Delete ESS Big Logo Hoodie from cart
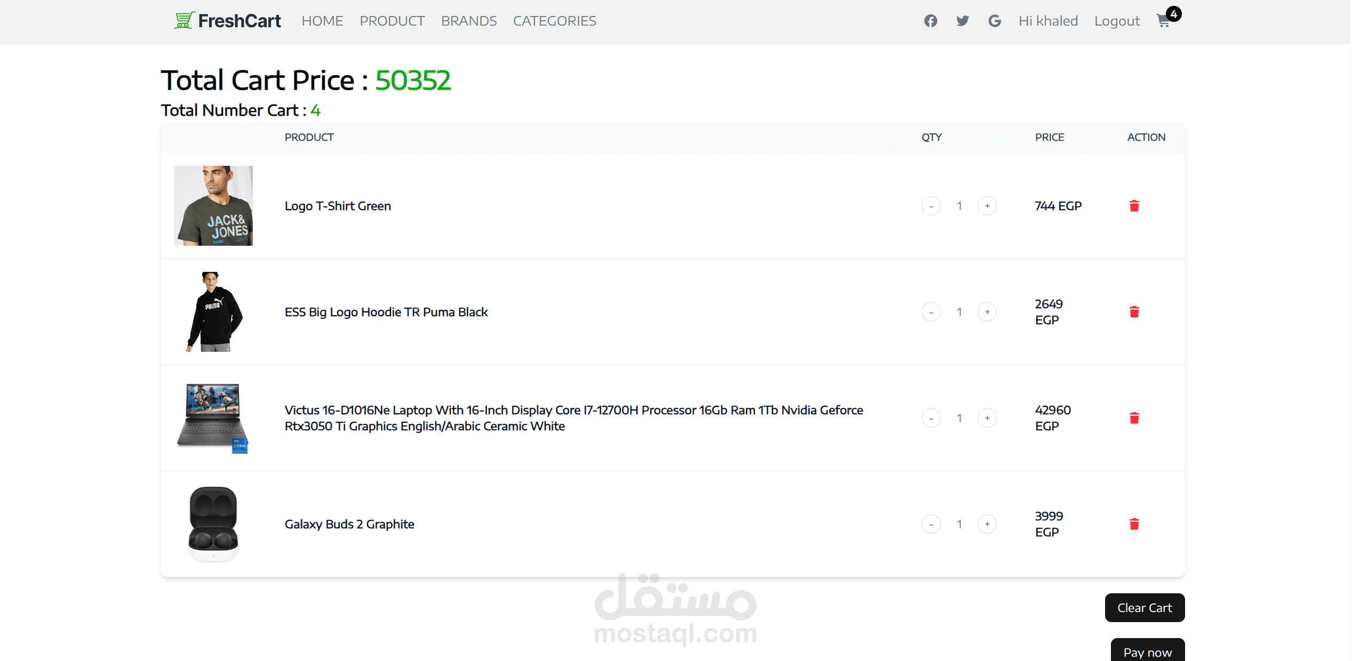1352x661 pixels. [x=1134, y=312]
